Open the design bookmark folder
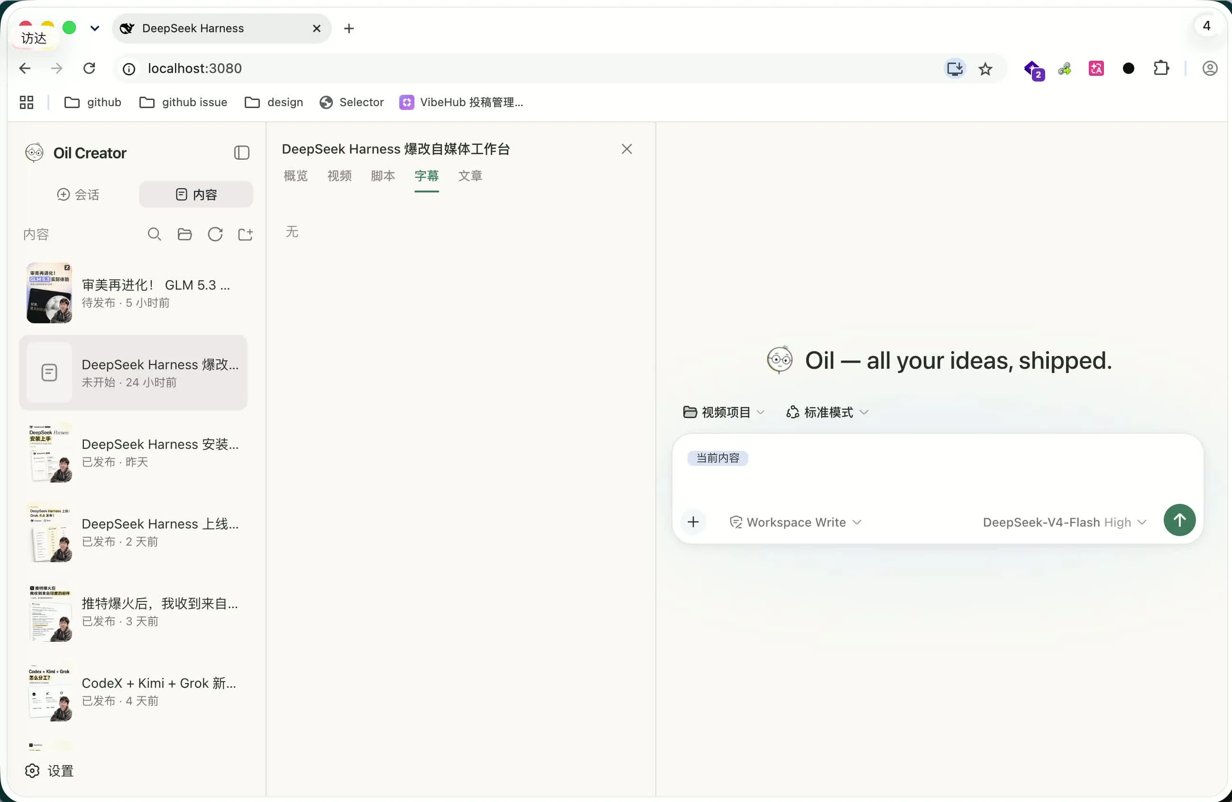The image size is (1232, 802). click(273, 102)
